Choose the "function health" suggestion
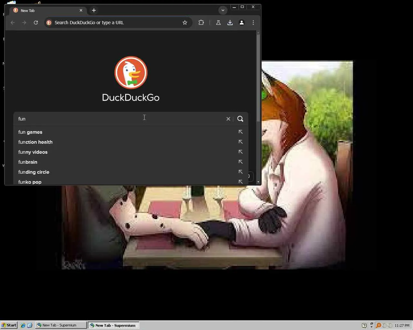This screenshot has width=413, height=330. tap(131, 142)
